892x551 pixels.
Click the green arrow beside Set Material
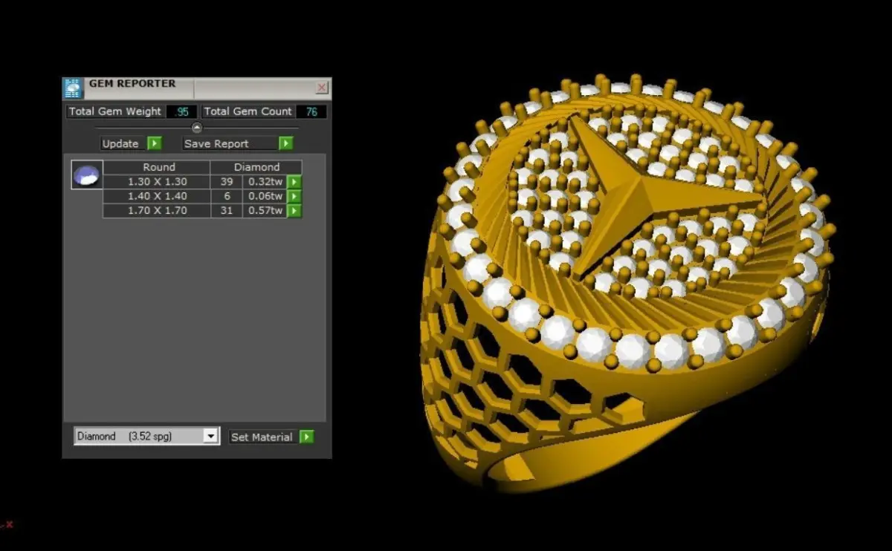[x=306, y=437]
